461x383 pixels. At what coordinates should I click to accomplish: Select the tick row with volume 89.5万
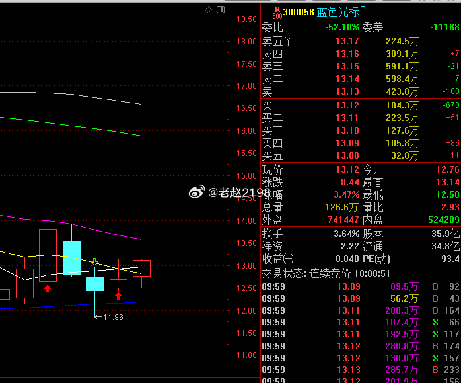point(361,286)
